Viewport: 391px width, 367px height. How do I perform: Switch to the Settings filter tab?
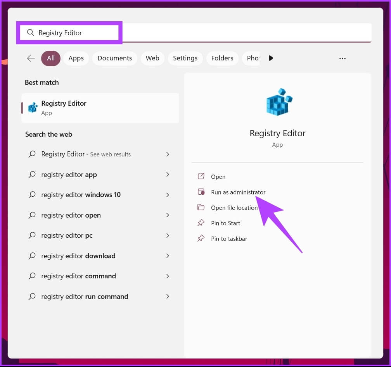(x=185, y=58)
